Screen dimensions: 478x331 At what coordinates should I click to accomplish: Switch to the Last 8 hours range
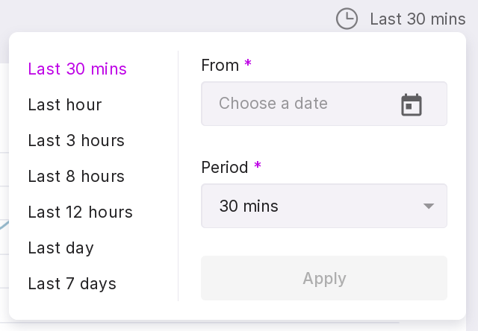(76, 176)
